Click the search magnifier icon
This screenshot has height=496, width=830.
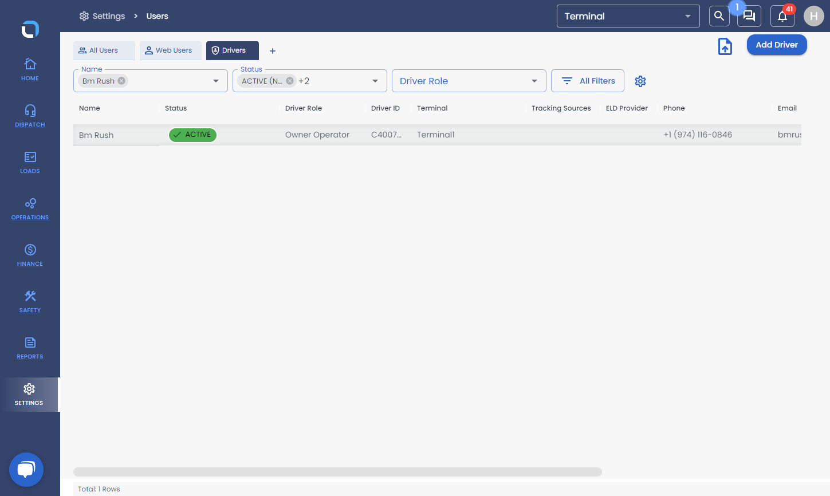click(x=719, y=16)
